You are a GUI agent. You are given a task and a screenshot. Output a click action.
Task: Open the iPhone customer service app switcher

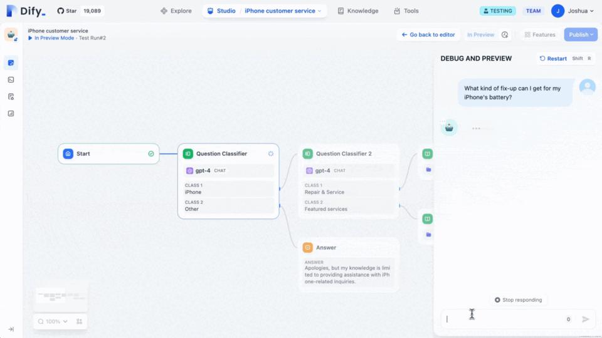pos(282,11)
